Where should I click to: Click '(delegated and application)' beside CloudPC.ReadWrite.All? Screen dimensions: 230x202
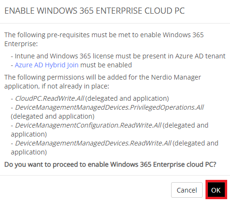coord(127,98)
